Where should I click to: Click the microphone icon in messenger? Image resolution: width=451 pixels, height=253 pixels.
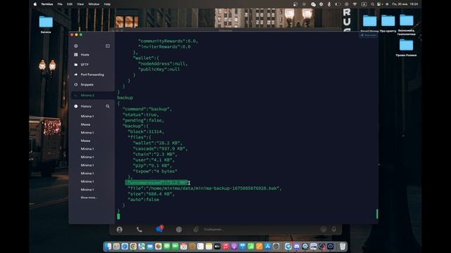(334, 229)
